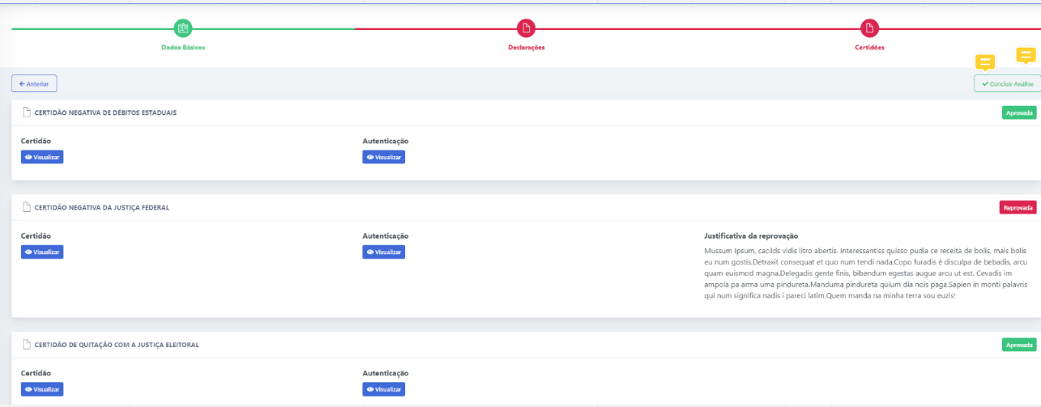Screen dimensions: 1041x407
Task: View Autenticação of Justiça Federal
Action: point(384,252)
